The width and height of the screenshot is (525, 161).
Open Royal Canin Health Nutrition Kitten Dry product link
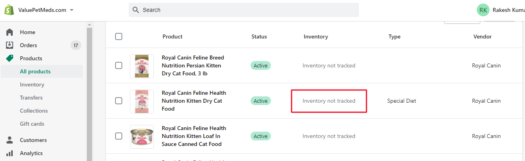pyautogui.click(x=194, y=101)
